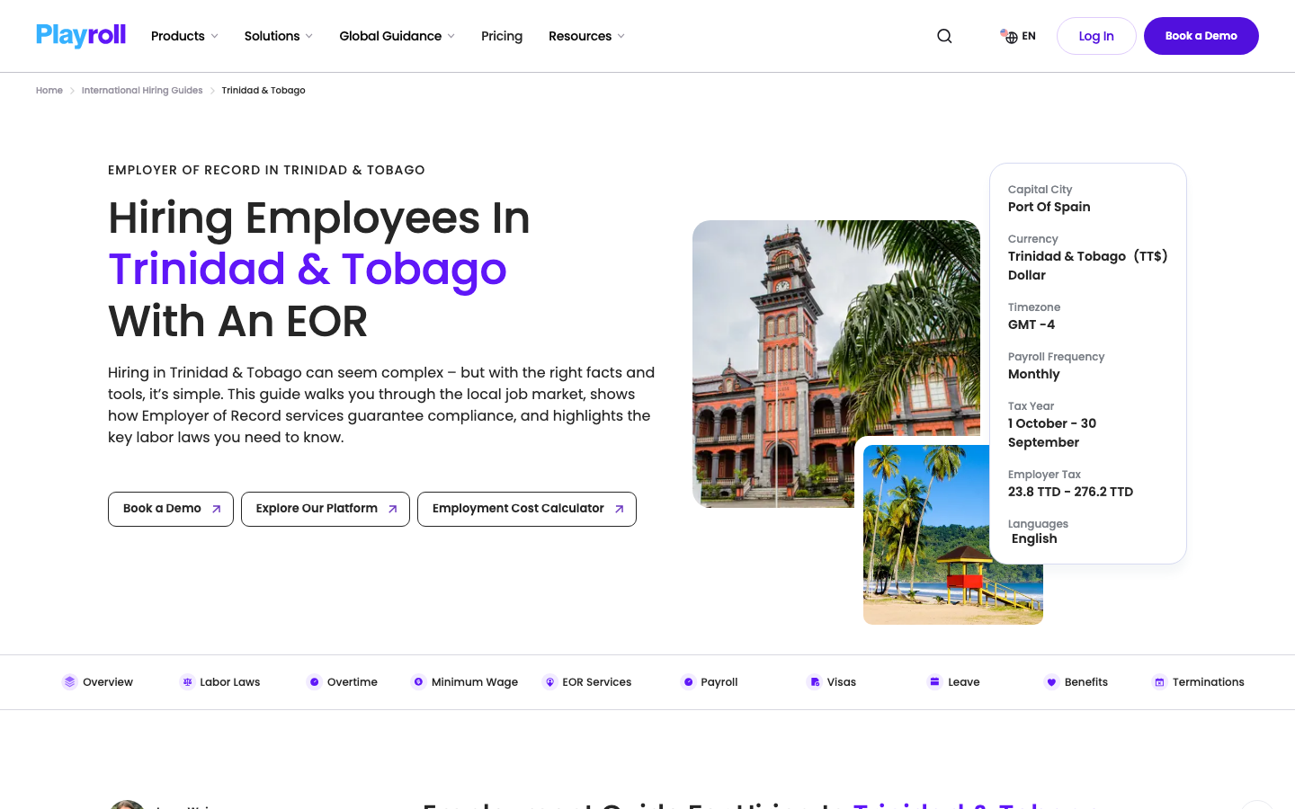1295x809 pixels.
Task: Jump to the Labor Laws section
Action: (220, 682)
